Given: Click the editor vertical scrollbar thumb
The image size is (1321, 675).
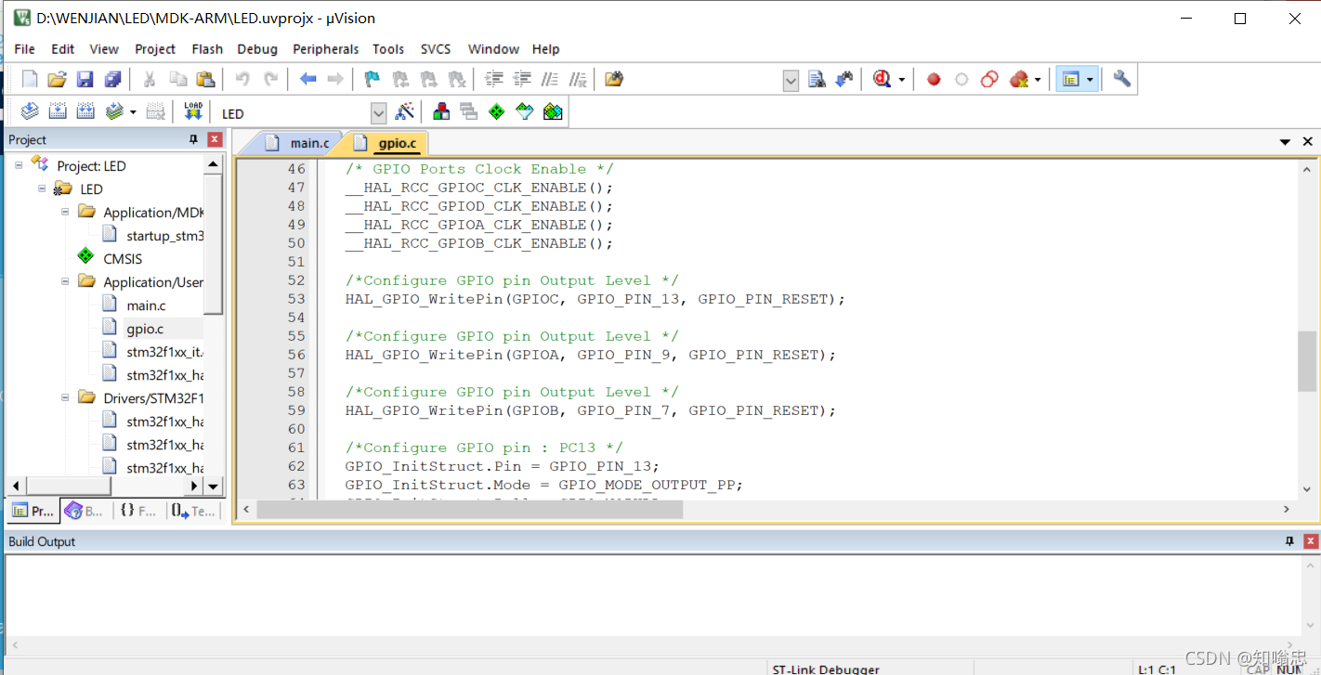Looking at the screenshot, I should point(1307,361).
